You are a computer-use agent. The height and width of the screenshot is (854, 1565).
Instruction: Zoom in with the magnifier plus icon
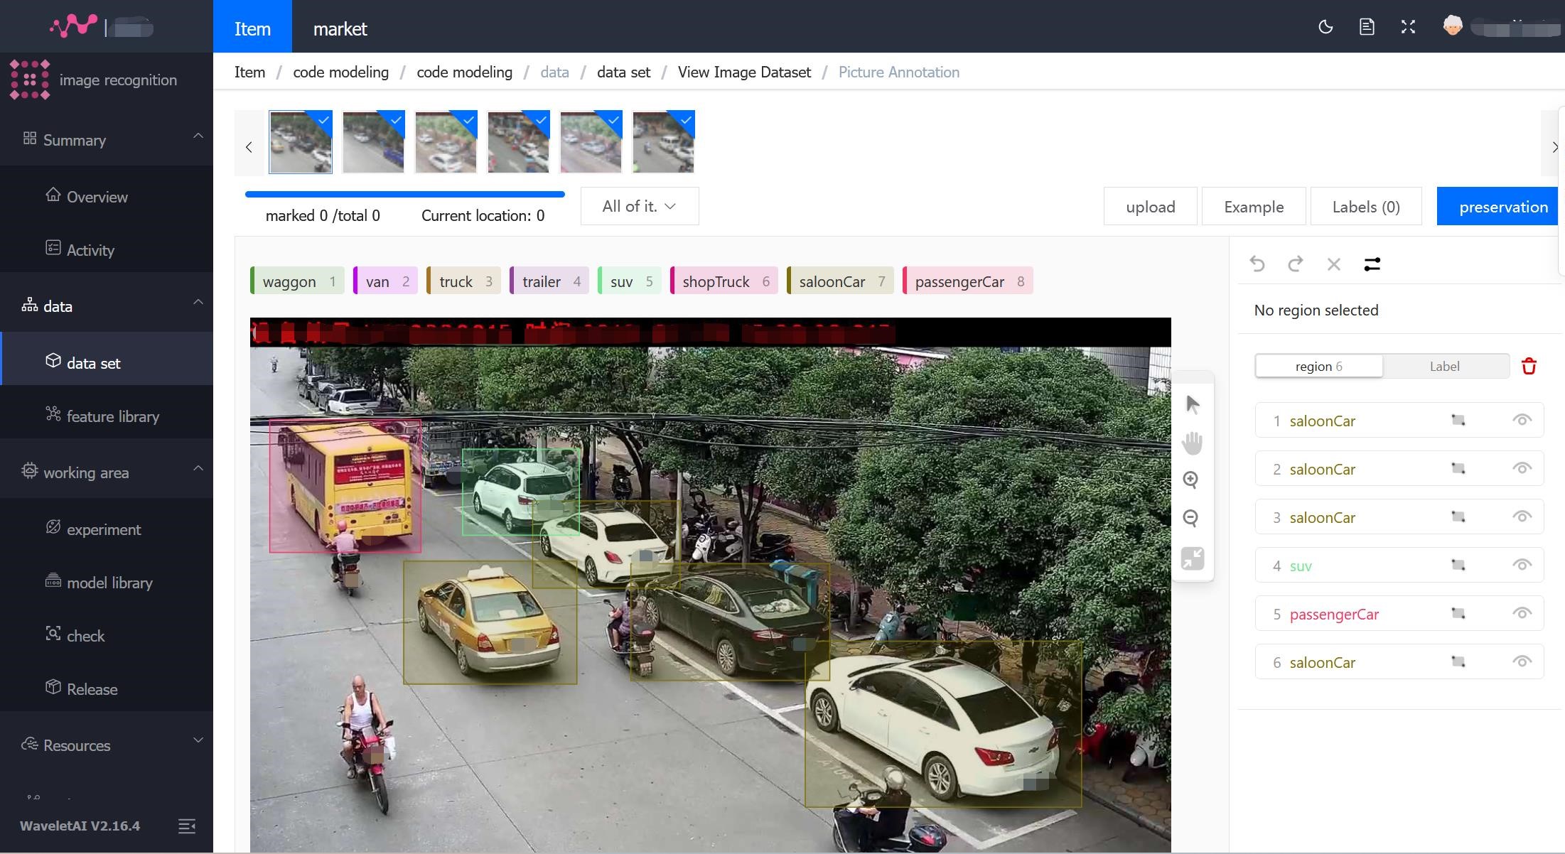pos(1191,480)
